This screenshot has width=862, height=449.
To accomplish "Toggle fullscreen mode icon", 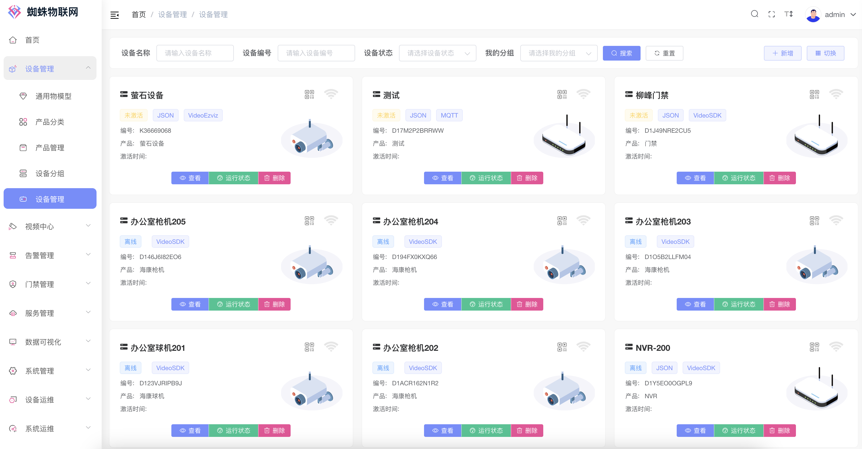I will [772, 14].
